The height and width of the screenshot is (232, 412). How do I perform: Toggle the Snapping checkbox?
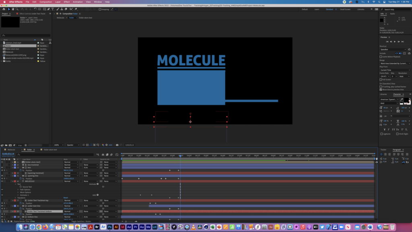click(x=100, y=9)
